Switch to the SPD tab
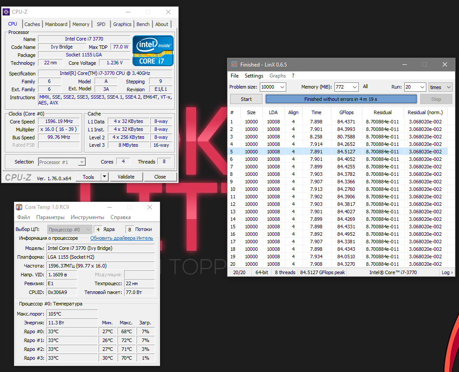 click(x=101, y=24)
